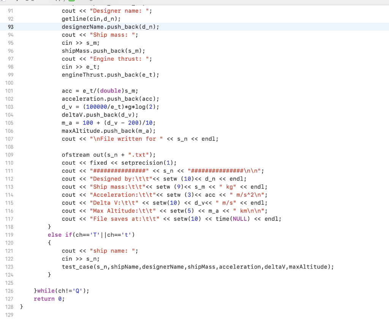
Task: Place cursor on the return 0 statement
Action: (x=49, y=299)
